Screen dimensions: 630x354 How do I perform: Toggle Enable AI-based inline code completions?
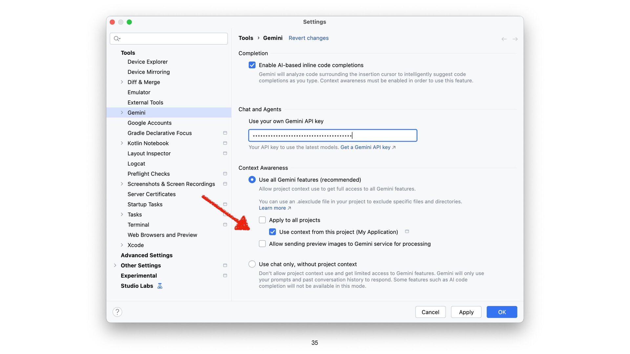[252, 65]
